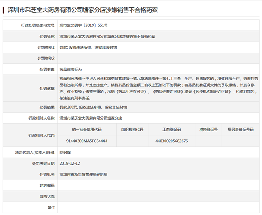The image size is (262, 215).
Task: Select the date 2019-12-12
Action: tap(70, 163)
